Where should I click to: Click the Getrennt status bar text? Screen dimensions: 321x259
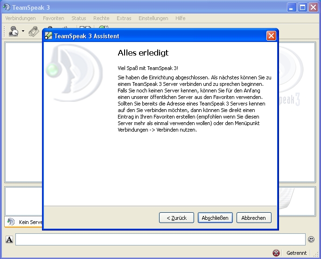click(x=296, y=253)
